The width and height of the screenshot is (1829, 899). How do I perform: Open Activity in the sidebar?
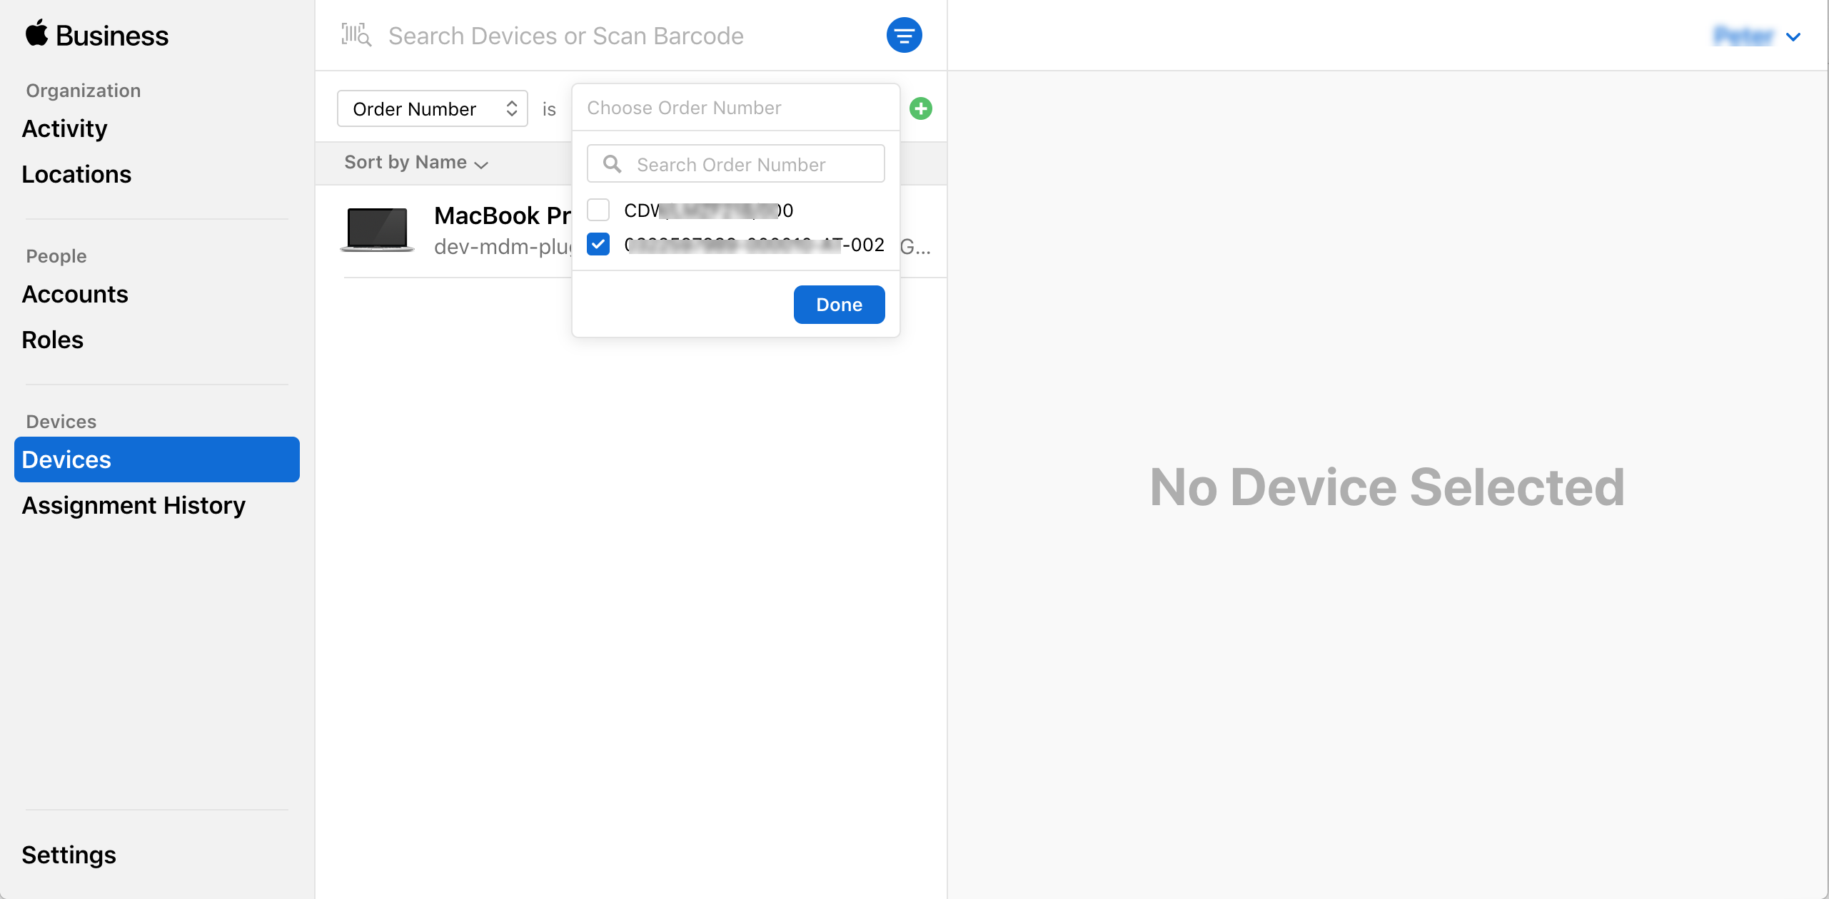click(64, 128)
